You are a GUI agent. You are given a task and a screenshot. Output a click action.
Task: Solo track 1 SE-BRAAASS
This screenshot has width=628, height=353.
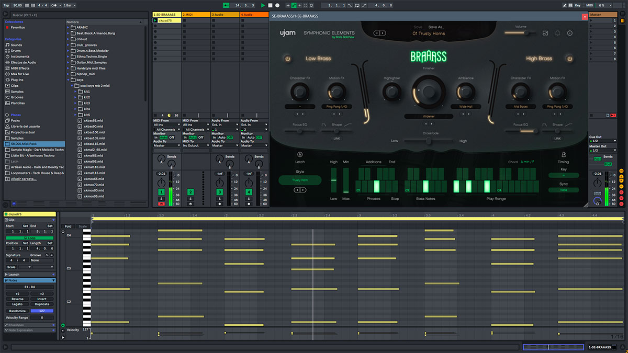click(162, 199)
